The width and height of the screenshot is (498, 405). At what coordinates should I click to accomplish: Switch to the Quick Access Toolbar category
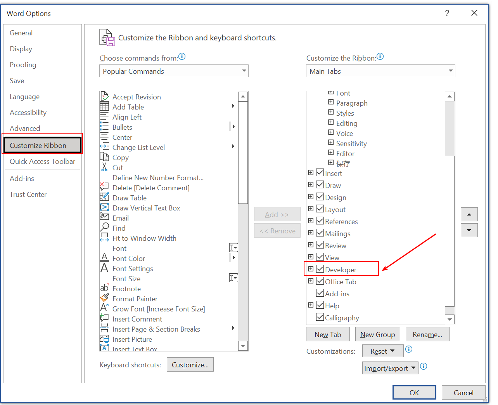point(42,162)
